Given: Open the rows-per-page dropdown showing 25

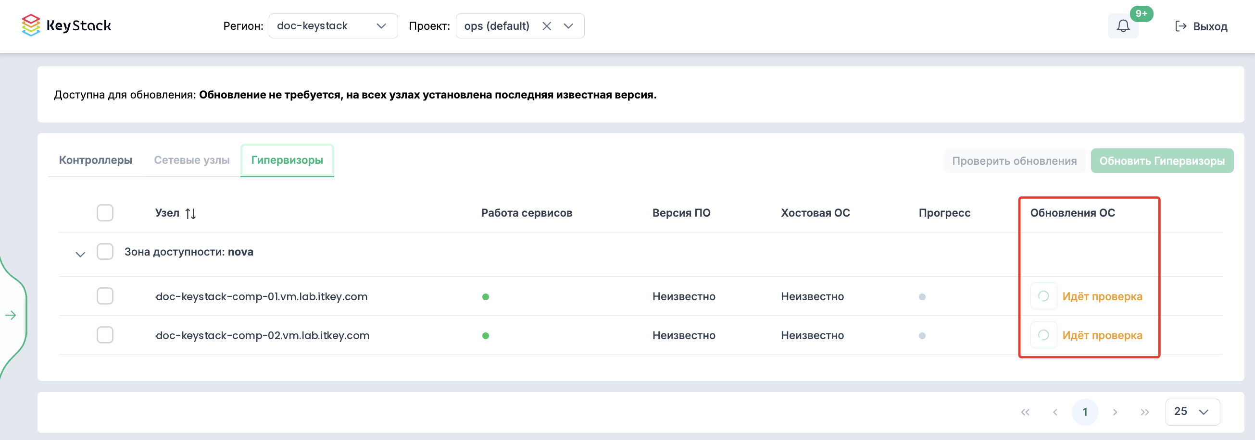Looking at the screenshot, I should (1192, 412).
